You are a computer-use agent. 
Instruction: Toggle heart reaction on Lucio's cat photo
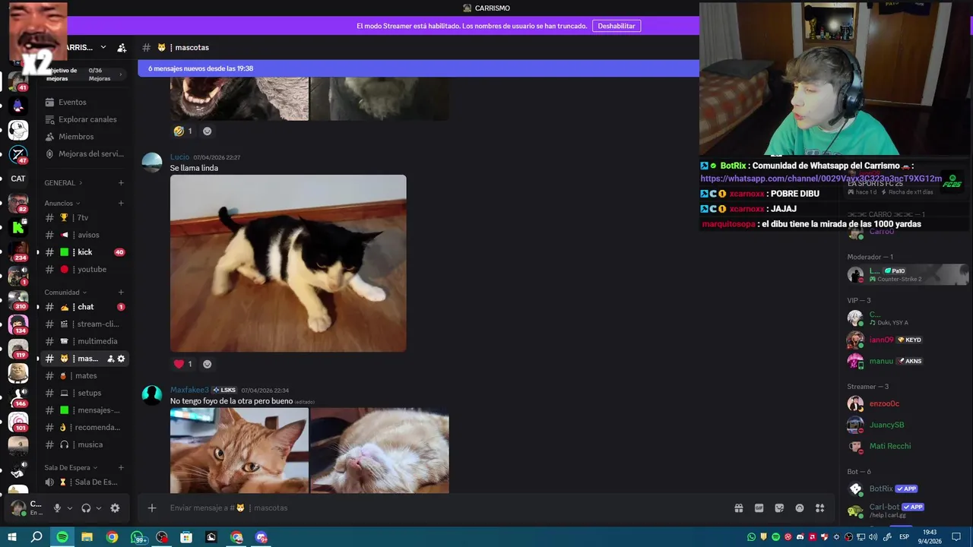(x=183, y=364)
